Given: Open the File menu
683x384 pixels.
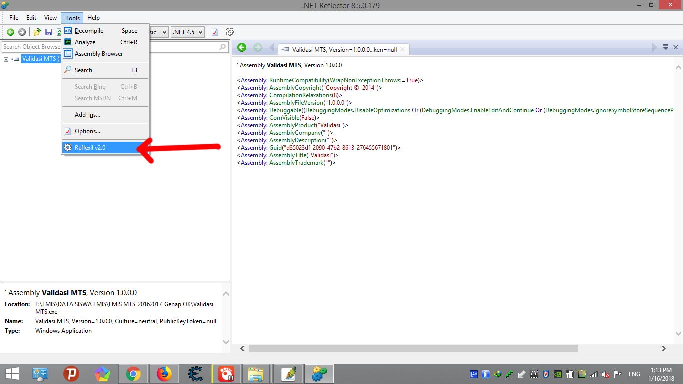Looking at the screenshot, I should (14, 18).
